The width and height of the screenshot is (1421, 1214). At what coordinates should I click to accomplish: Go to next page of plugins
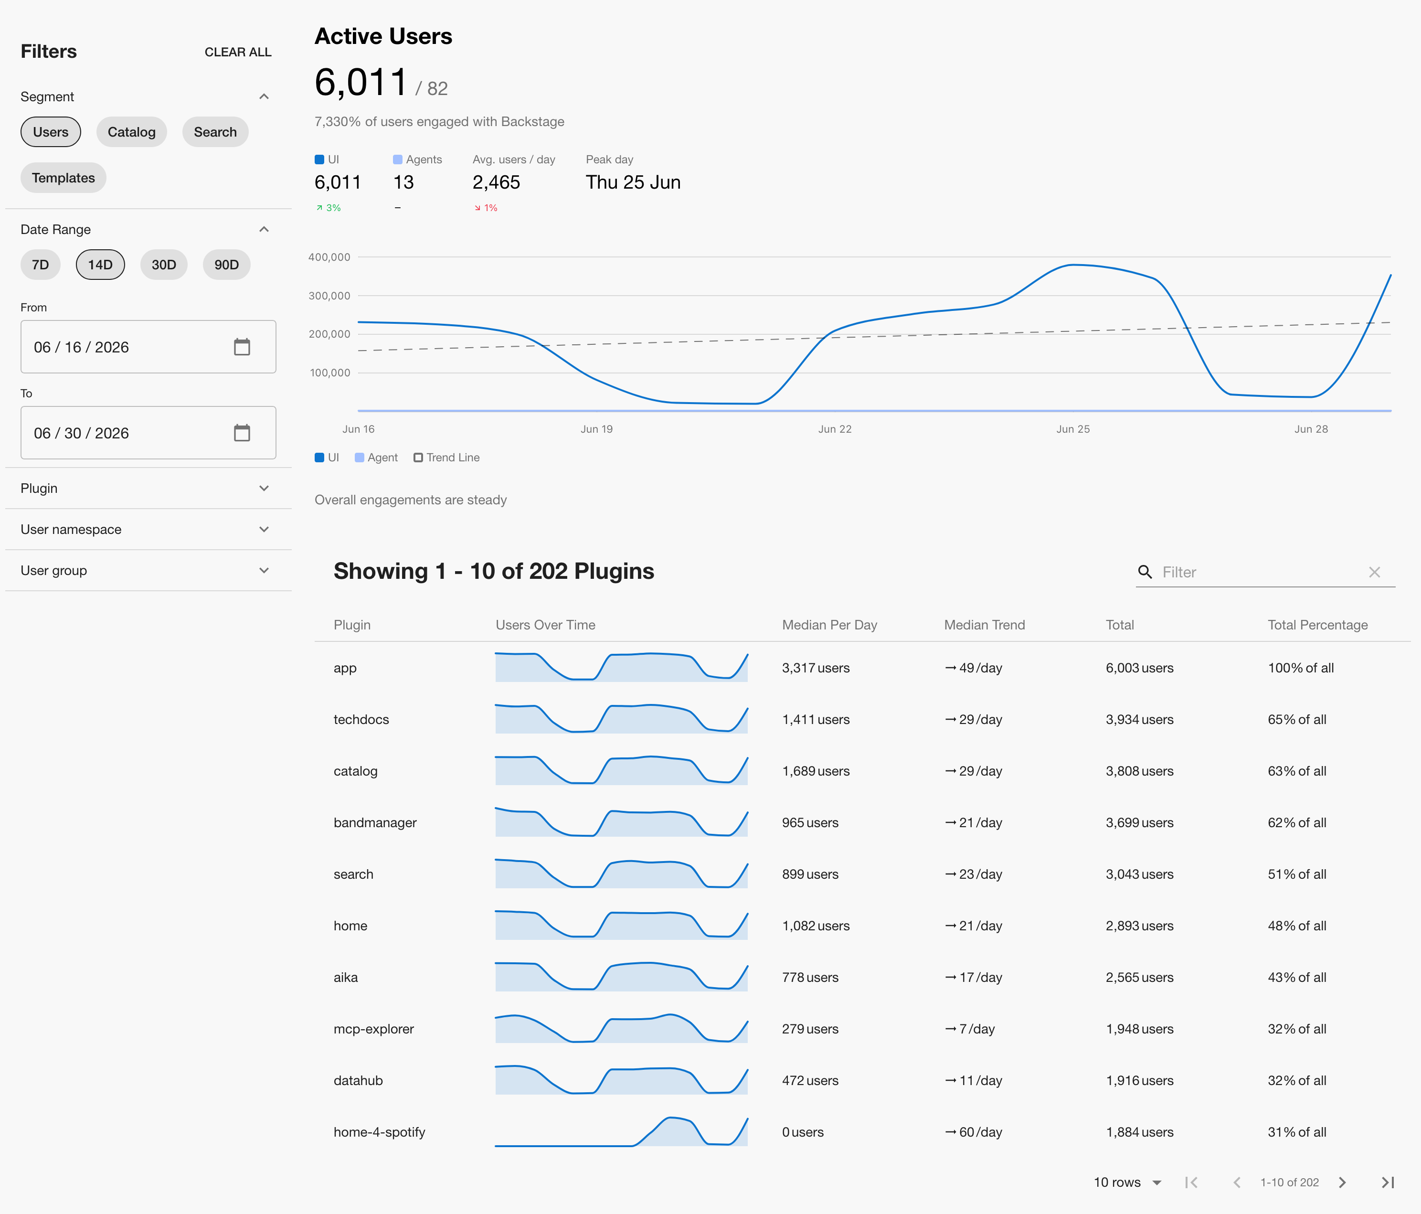[1342, 1182]
